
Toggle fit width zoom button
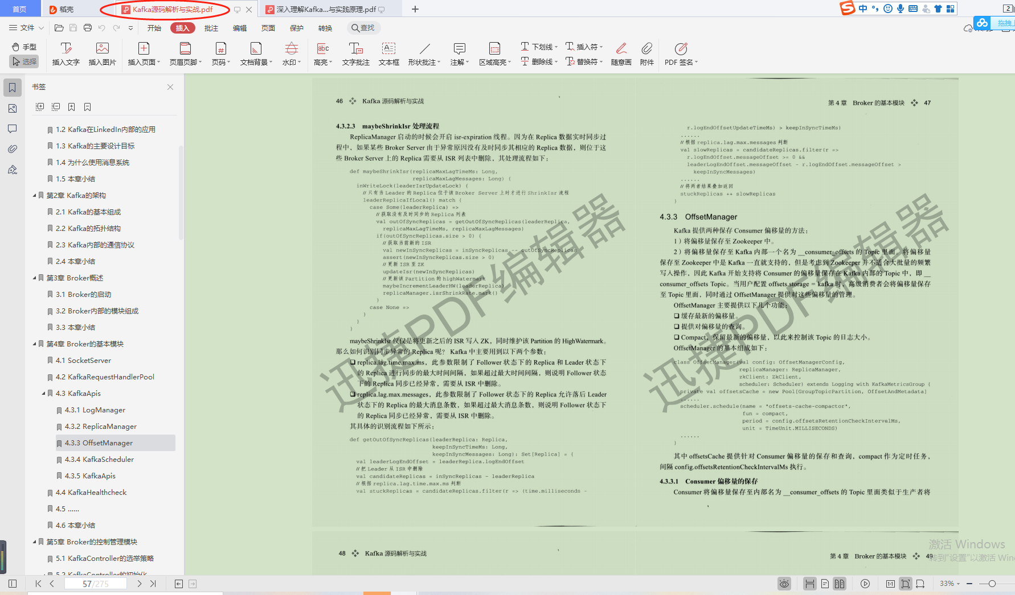[x=920, y=584]
